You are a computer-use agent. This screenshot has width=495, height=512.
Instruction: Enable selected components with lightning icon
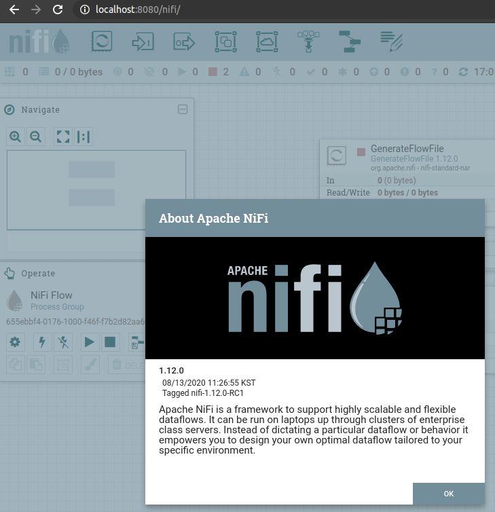click(x=42, y=342)
